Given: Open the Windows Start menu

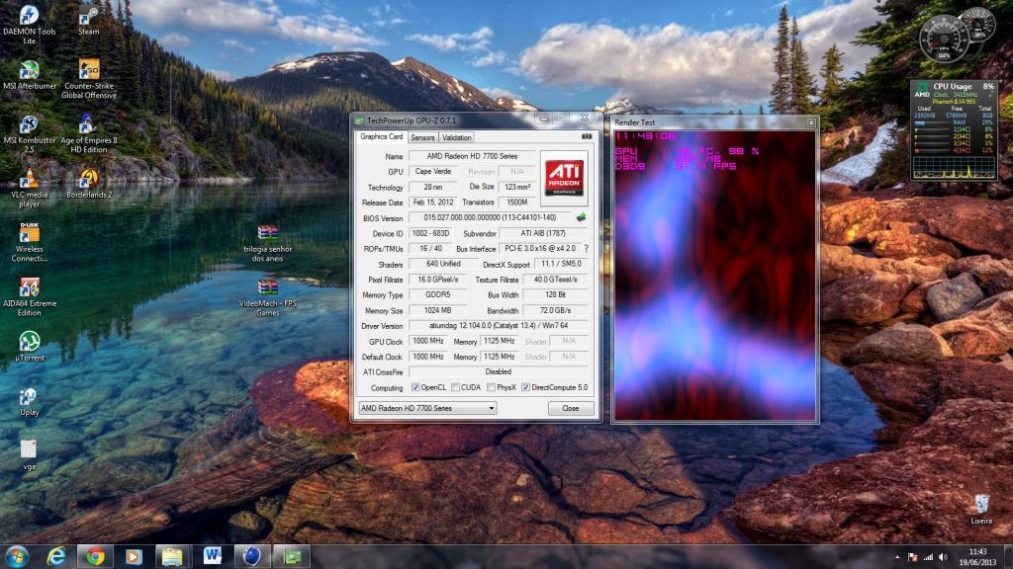Looking at the screenshot, I should tap(16, 556).
